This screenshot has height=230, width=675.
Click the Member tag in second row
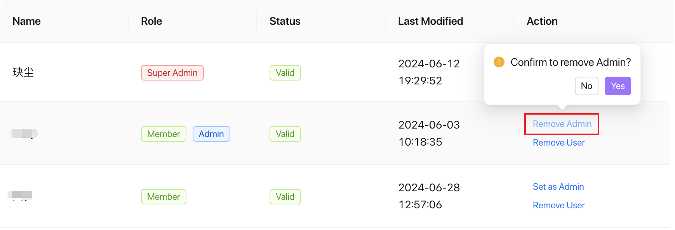coord(164,134)
